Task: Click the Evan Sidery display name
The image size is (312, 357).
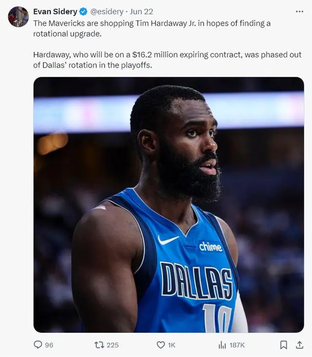Action: pyautogui.click(x=55, y=12)
